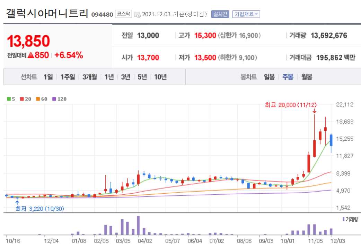Screen dimensions: 361x247
Task: Select the 3년 line chart tab
Action: 126,77
